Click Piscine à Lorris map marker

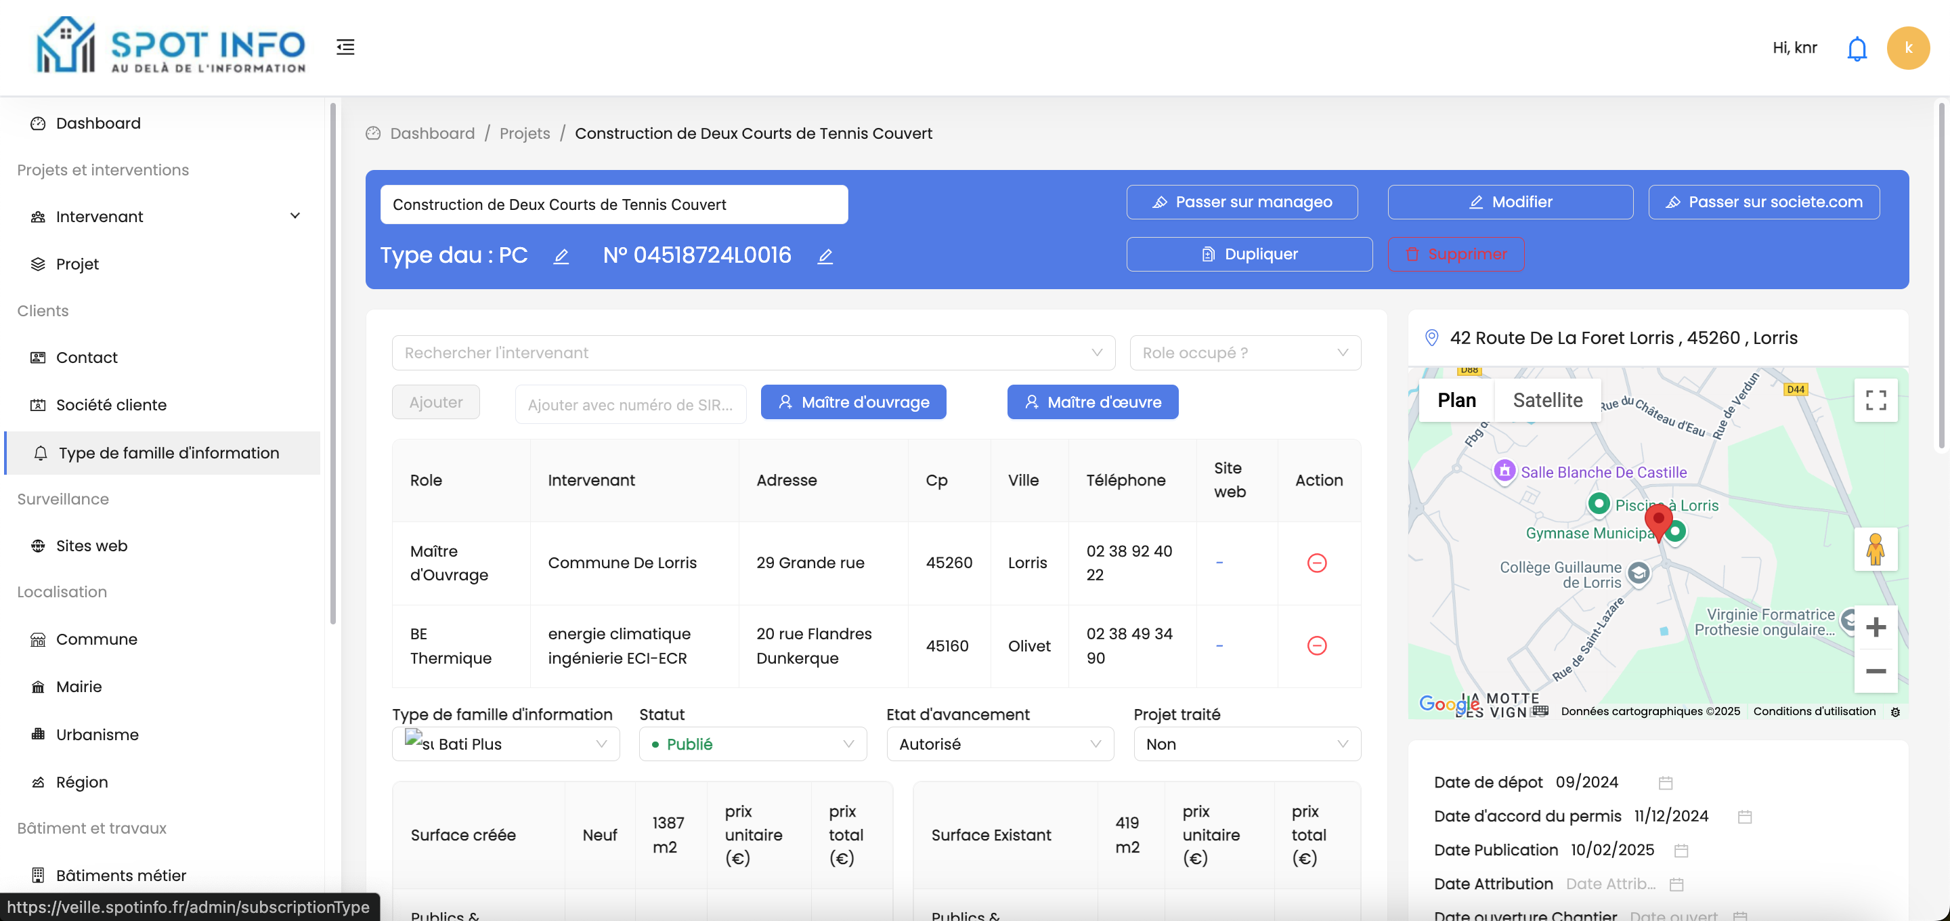coord(1598,503)
